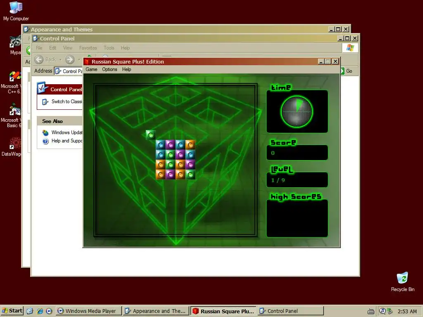The image size is (423, 317).
Task: Click the Forward arrow in Control Panel
Action: click(70, 59)
